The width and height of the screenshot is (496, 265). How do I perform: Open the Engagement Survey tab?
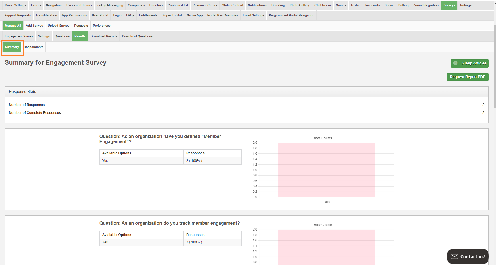click(19, 37)
